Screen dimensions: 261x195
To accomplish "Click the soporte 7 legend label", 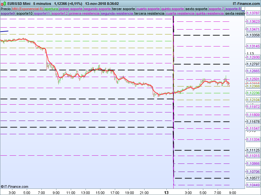I will click(x=216, y=9).
